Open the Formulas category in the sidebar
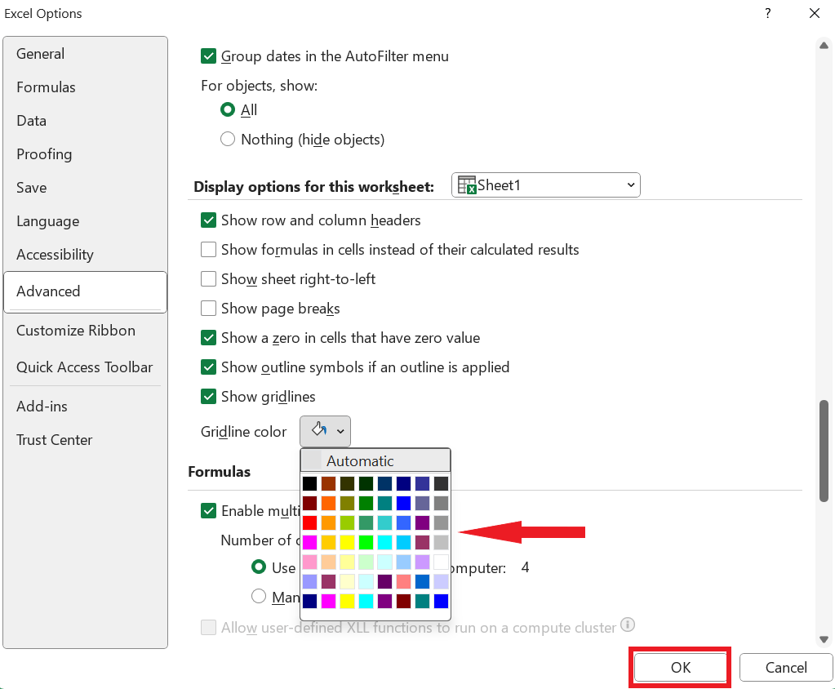The width and height of the screenshot is (835, 689). tap(46, 87)
